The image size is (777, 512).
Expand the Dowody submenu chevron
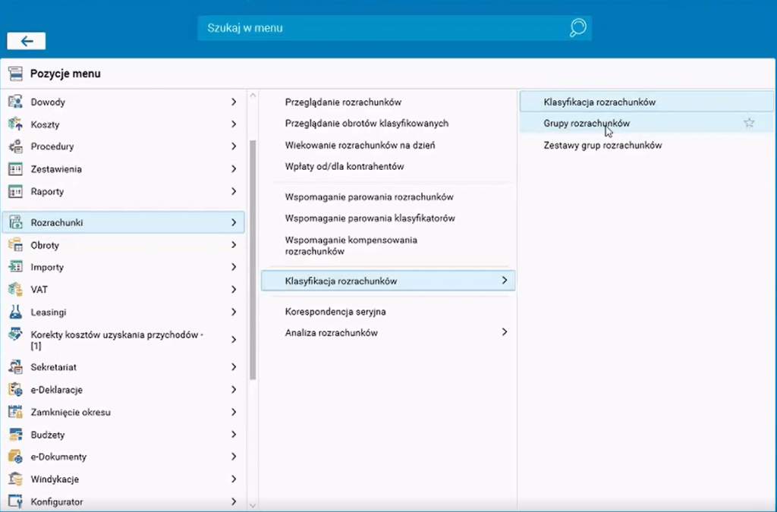[x=234, y=102]
